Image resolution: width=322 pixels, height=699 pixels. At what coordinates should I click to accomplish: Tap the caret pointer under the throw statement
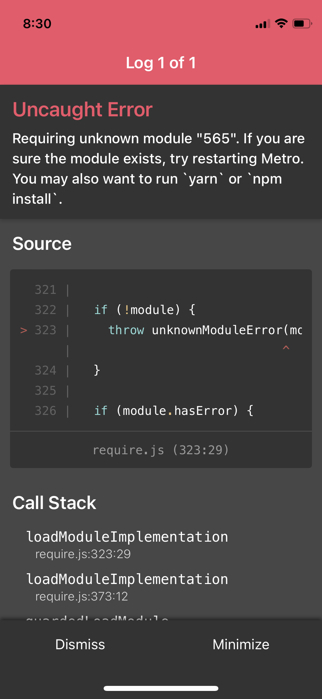[x=286, y=348]
